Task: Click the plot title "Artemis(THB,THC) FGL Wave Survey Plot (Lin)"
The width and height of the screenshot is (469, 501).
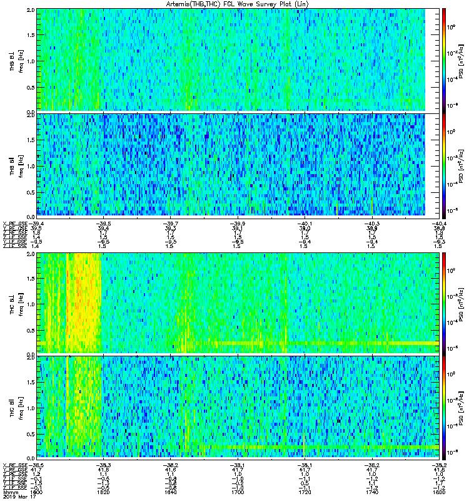Action: pyautogui.click(x=238, y=4)
